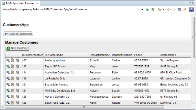This screenshot has width=196, height=110.
Task: Expand the URL address dropdown arrow
Action: pos(142,10)
